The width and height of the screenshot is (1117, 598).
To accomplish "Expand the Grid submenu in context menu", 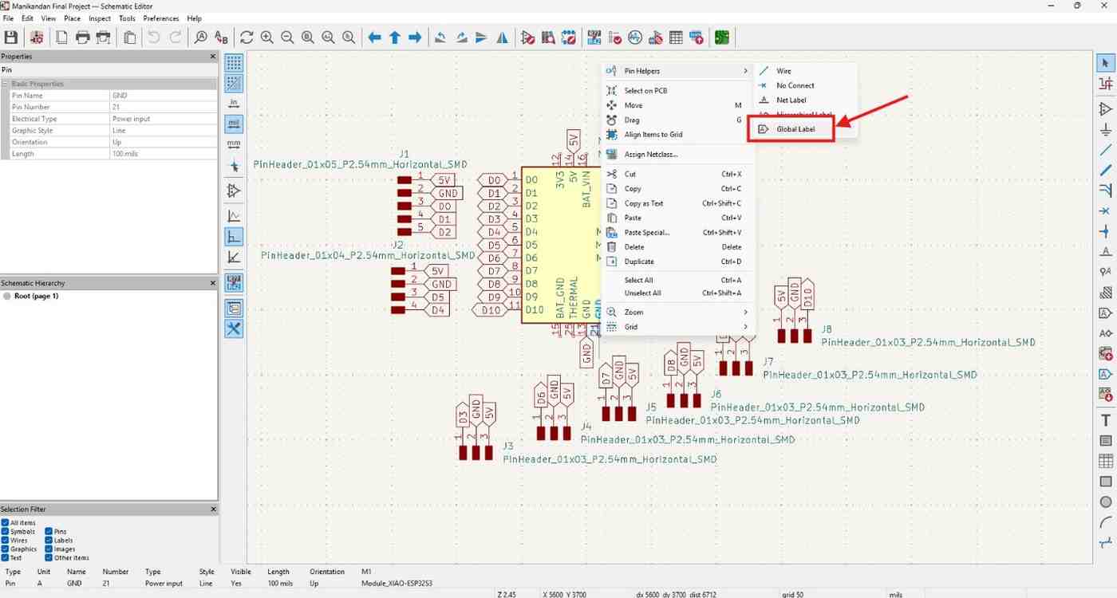I will point(677,327).
